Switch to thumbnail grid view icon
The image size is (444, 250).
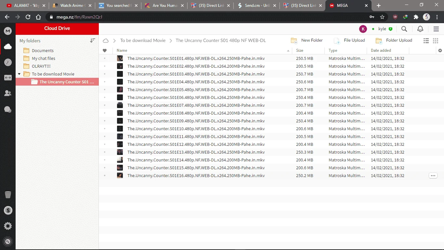(436, 41)
